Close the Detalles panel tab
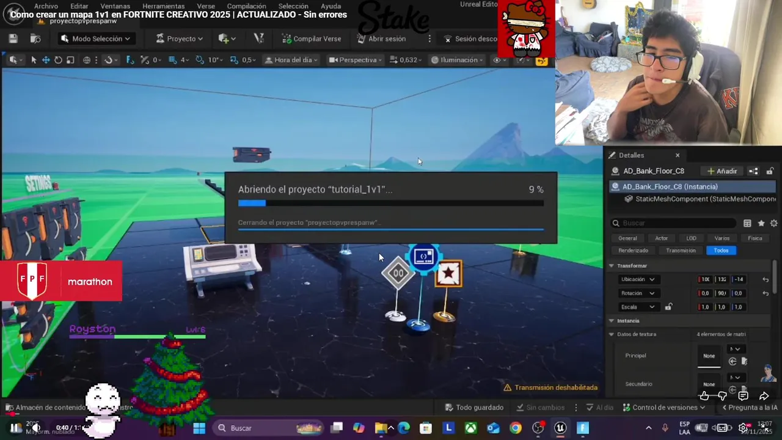Viewport: 782px width, 440px height. (x=677, y=155)
